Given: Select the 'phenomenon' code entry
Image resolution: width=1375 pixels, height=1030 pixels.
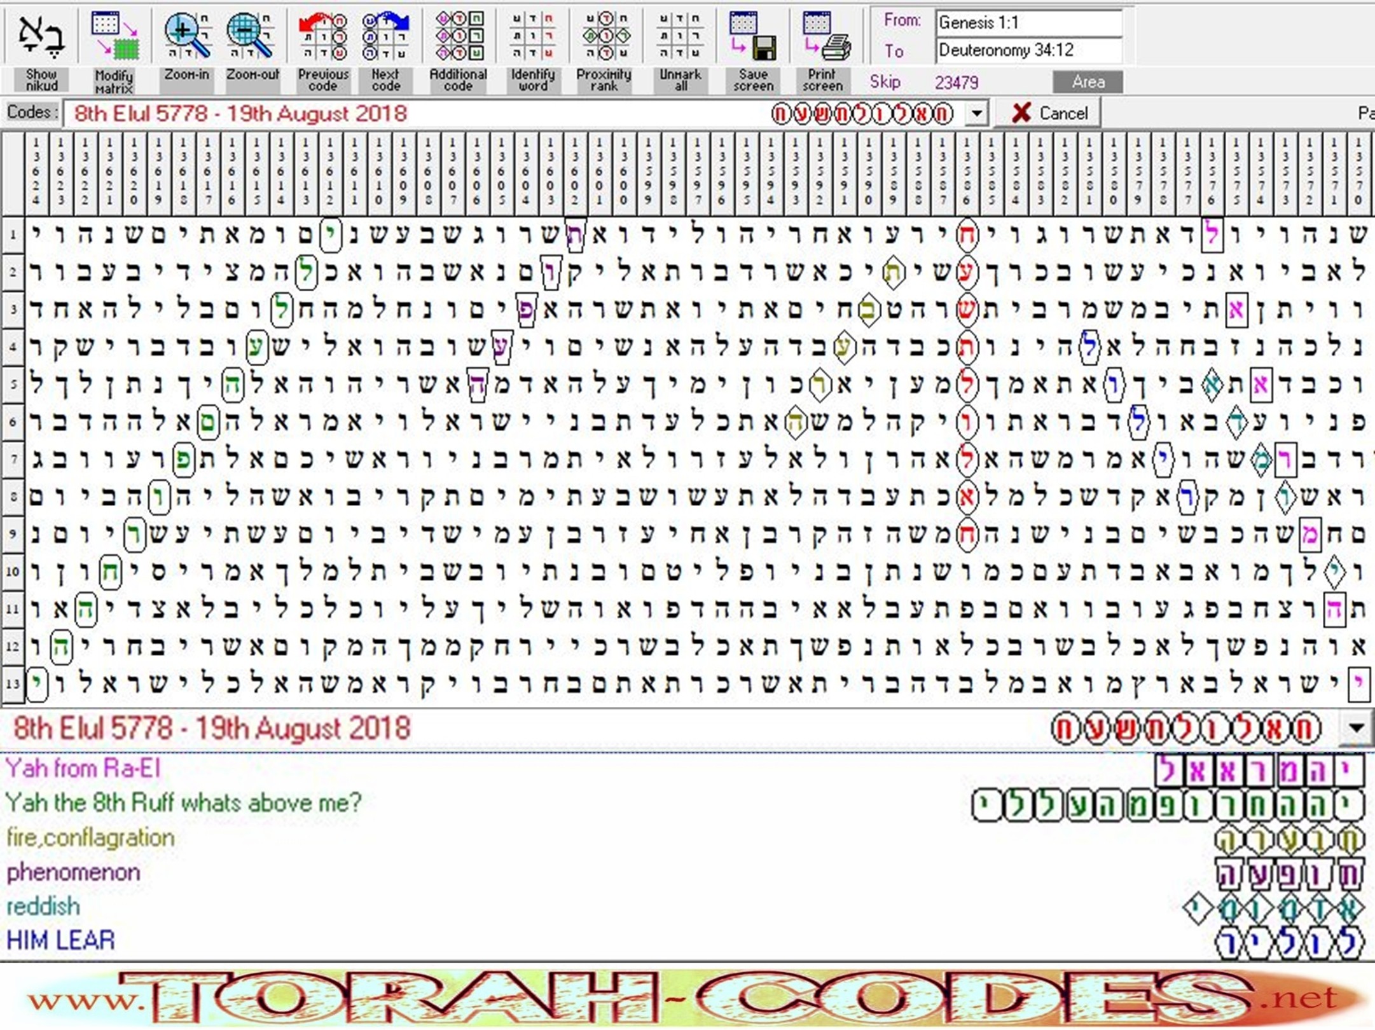Looking at the screenshot, I should coord(73,872).
